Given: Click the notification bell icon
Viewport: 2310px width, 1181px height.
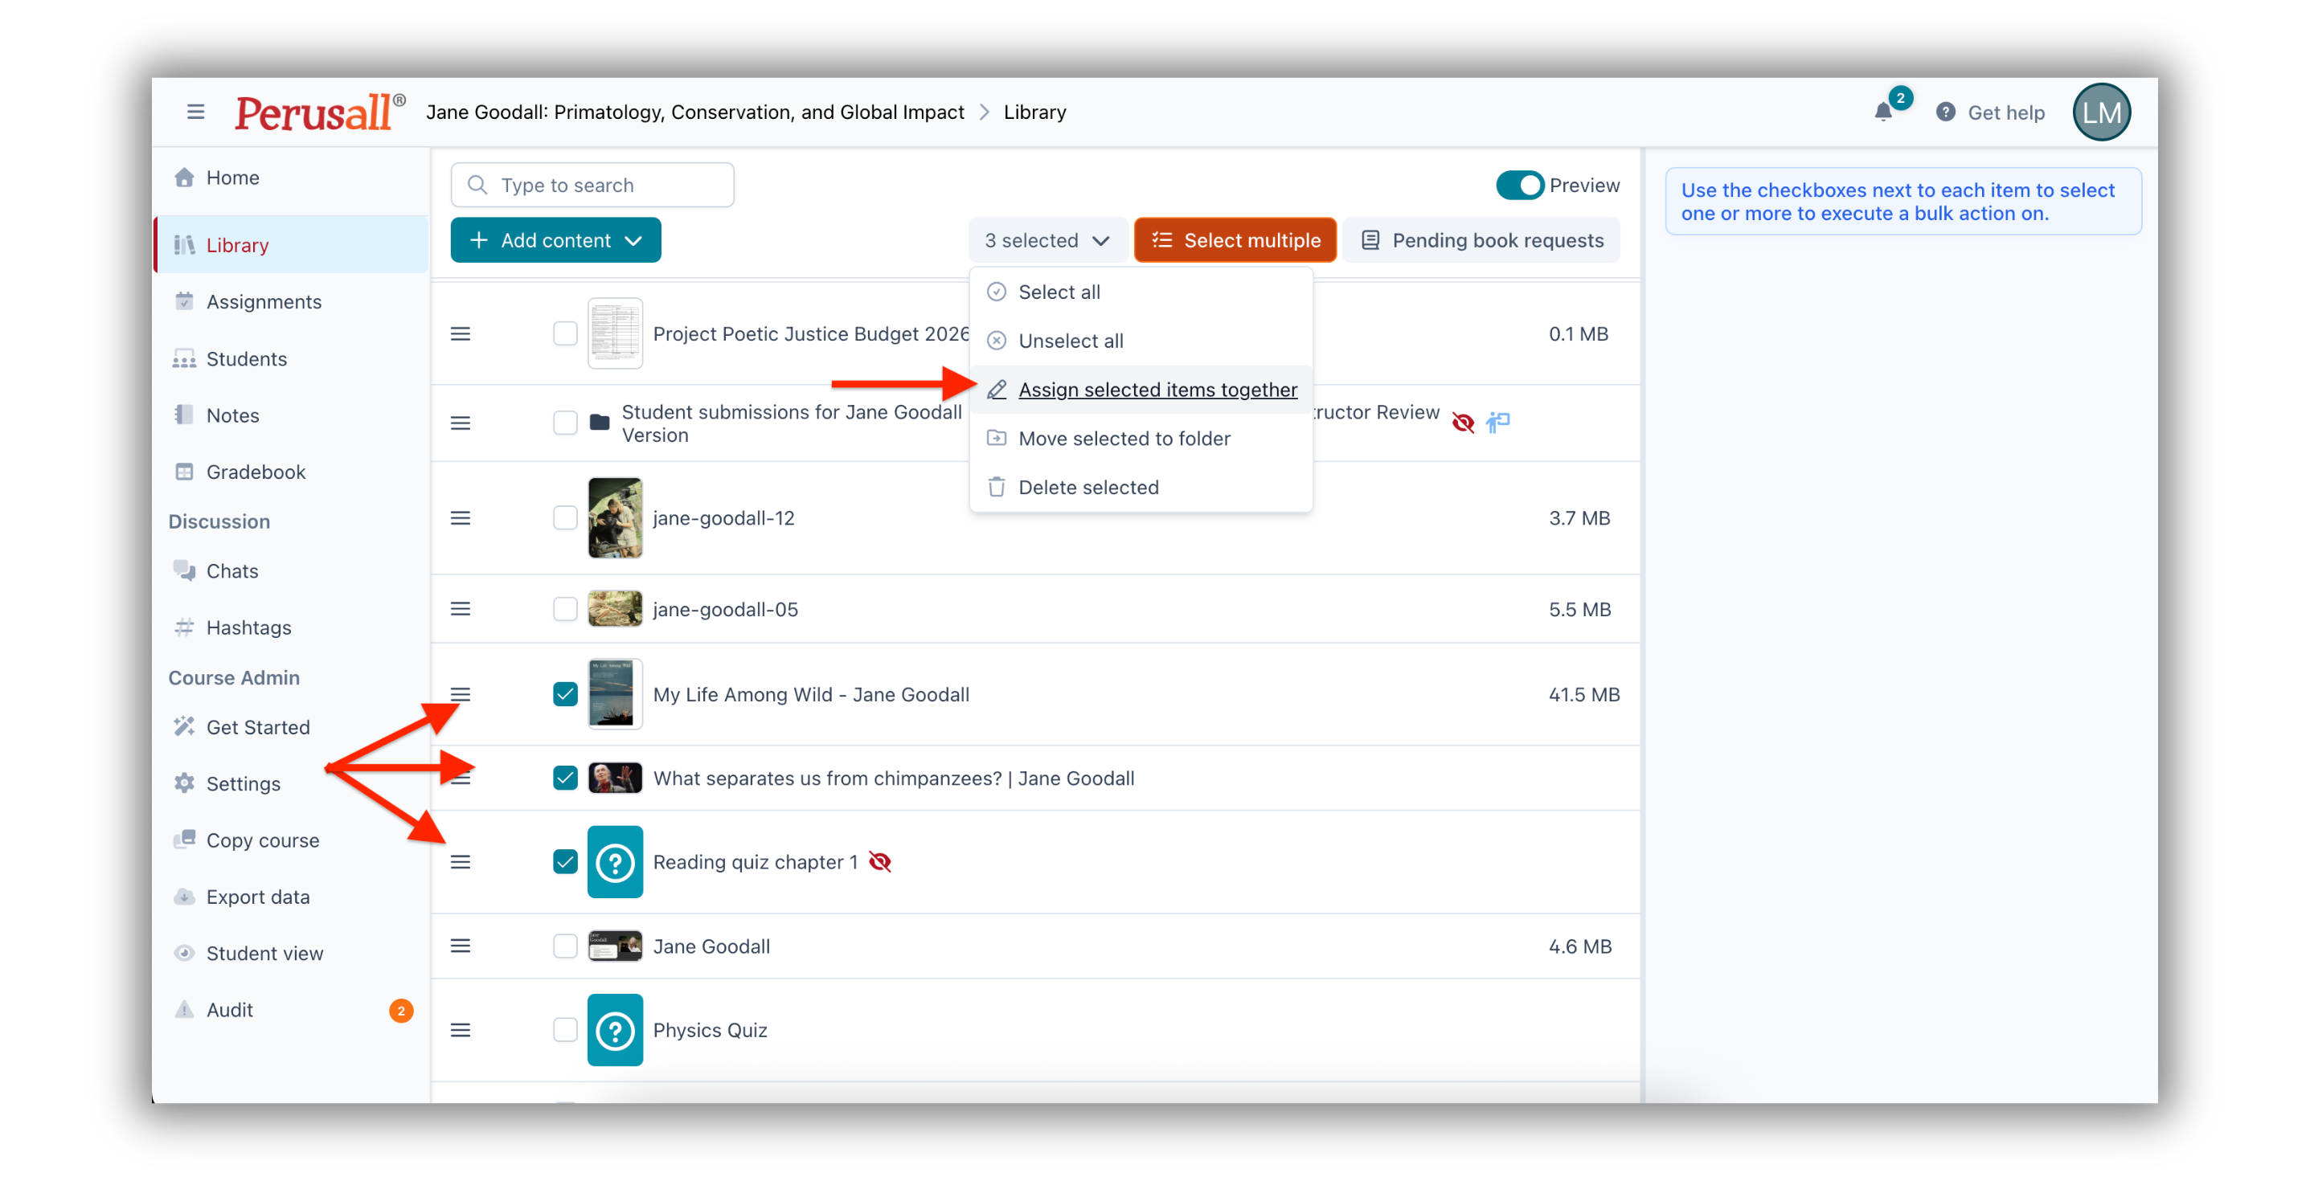Looking at the screenshot, I should pos(1882,113).
